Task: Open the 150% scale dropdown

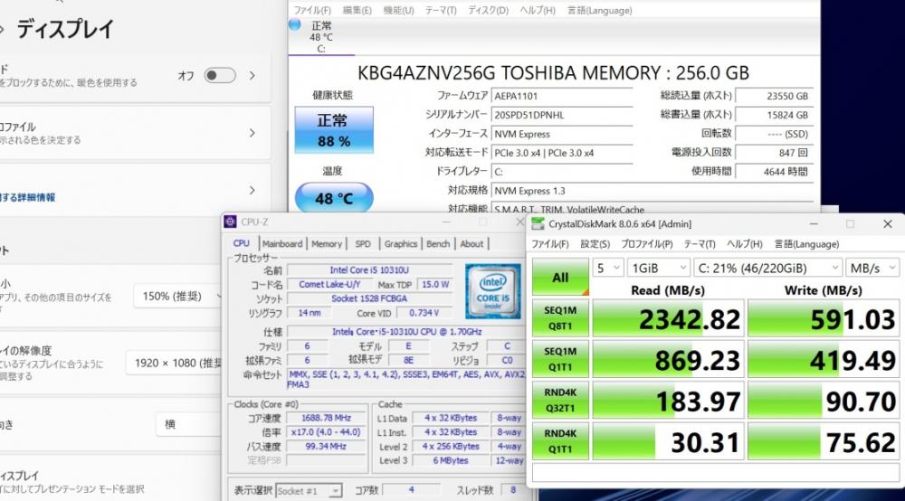Action: pos(178,297)
